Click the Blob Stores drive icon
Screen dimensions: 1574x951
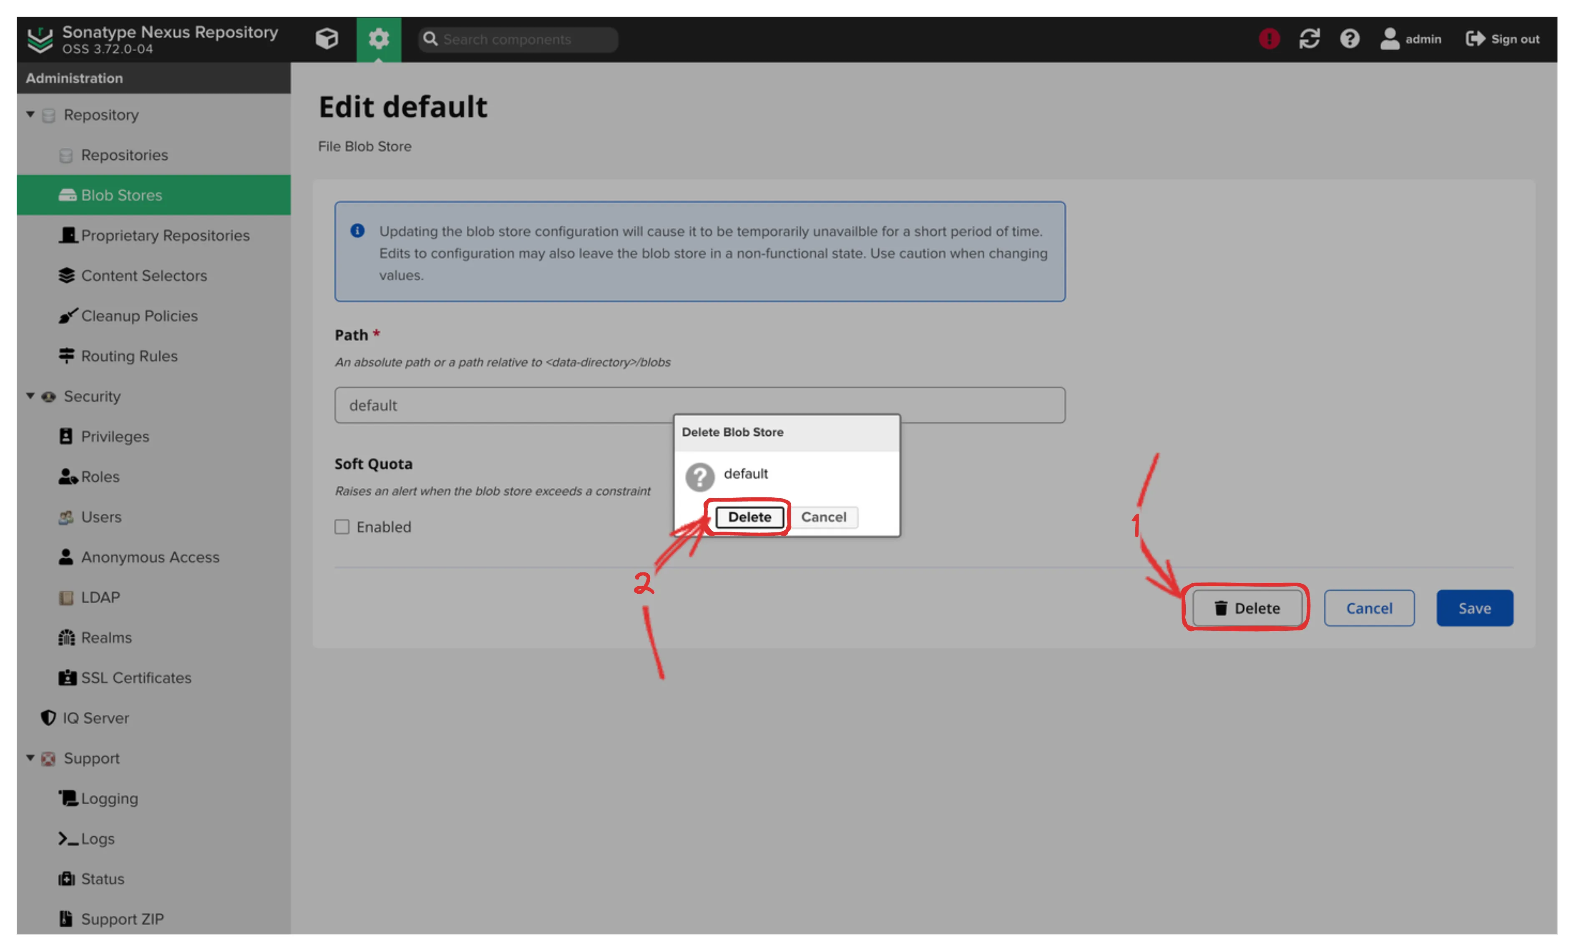click(67, 195)
